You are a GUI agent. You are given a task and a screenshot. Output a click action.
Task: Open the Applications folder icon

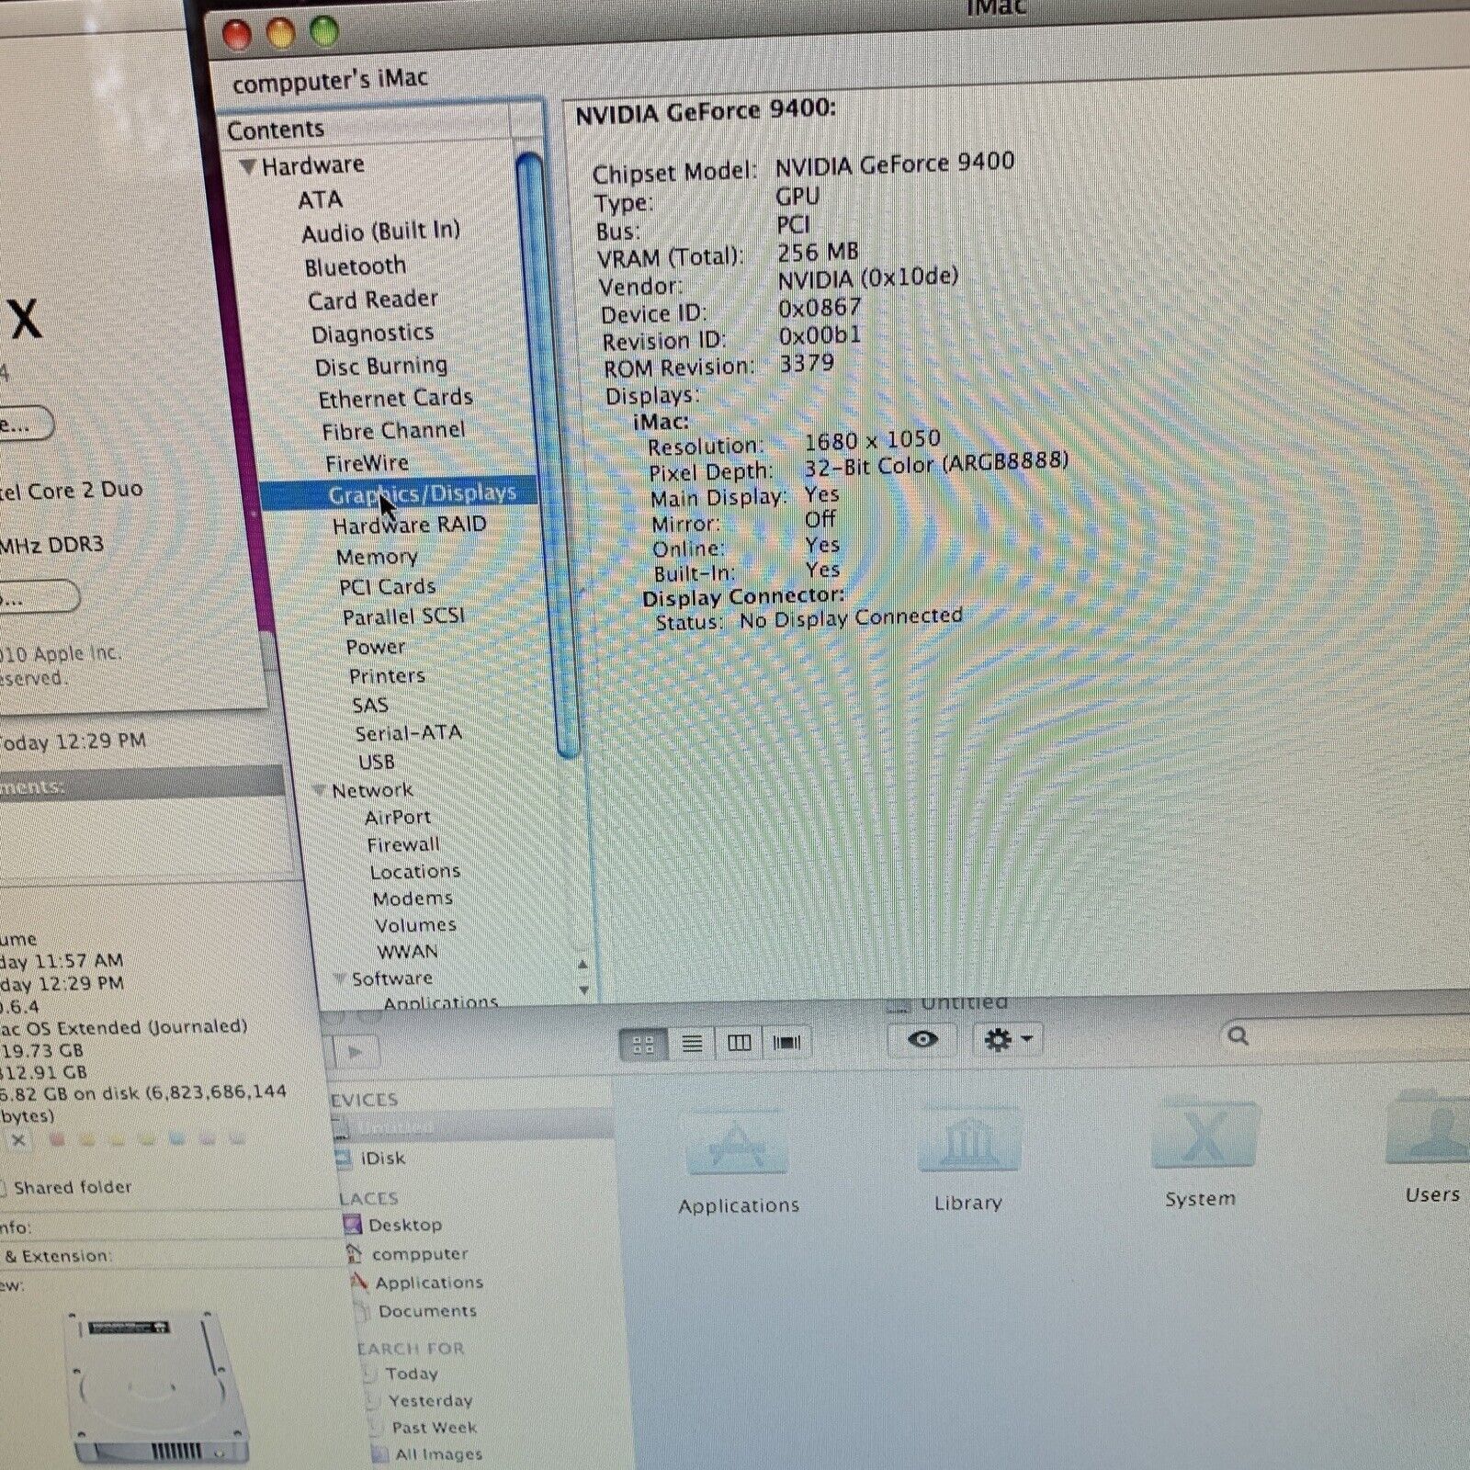point(737,1145)
